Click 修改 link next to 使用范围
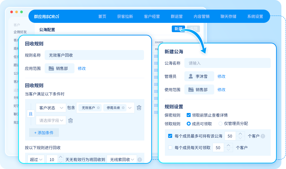This screenshot has width=286, height=169. click(x=221, y=89)
